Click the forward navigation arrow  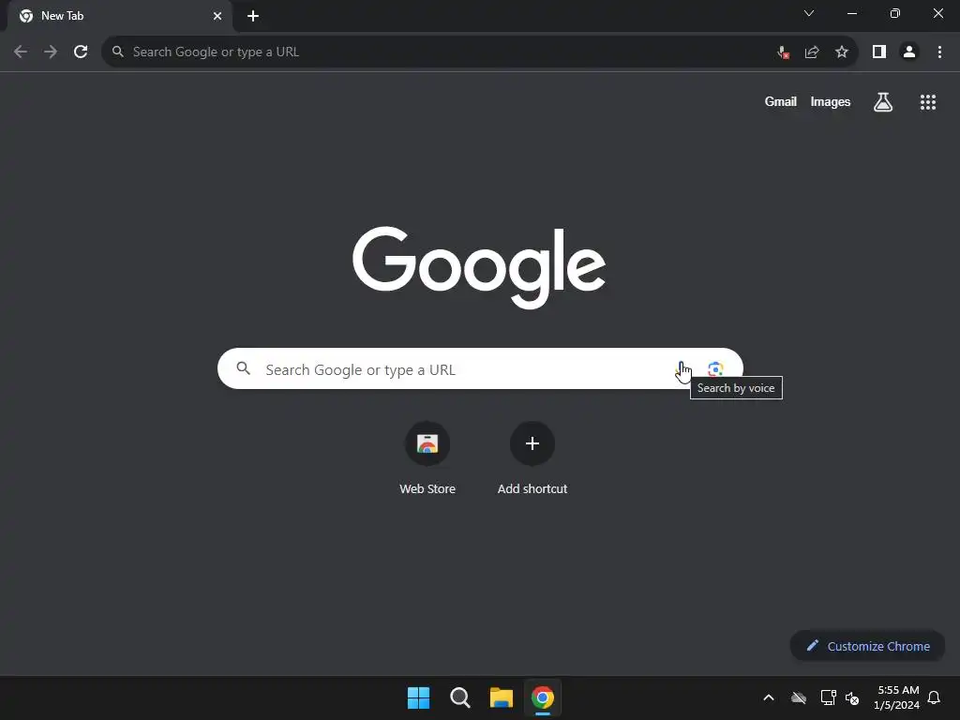point(51,52)
